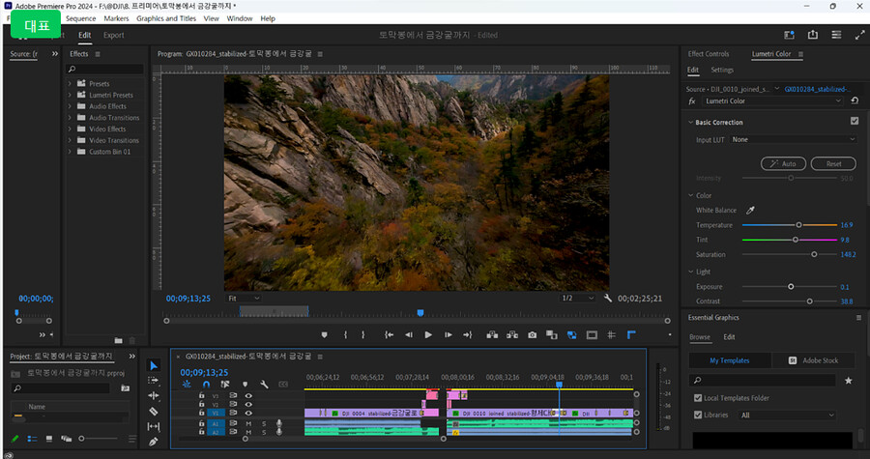Click the Auto button in Lumetri Color

click(x=783, y=164)
